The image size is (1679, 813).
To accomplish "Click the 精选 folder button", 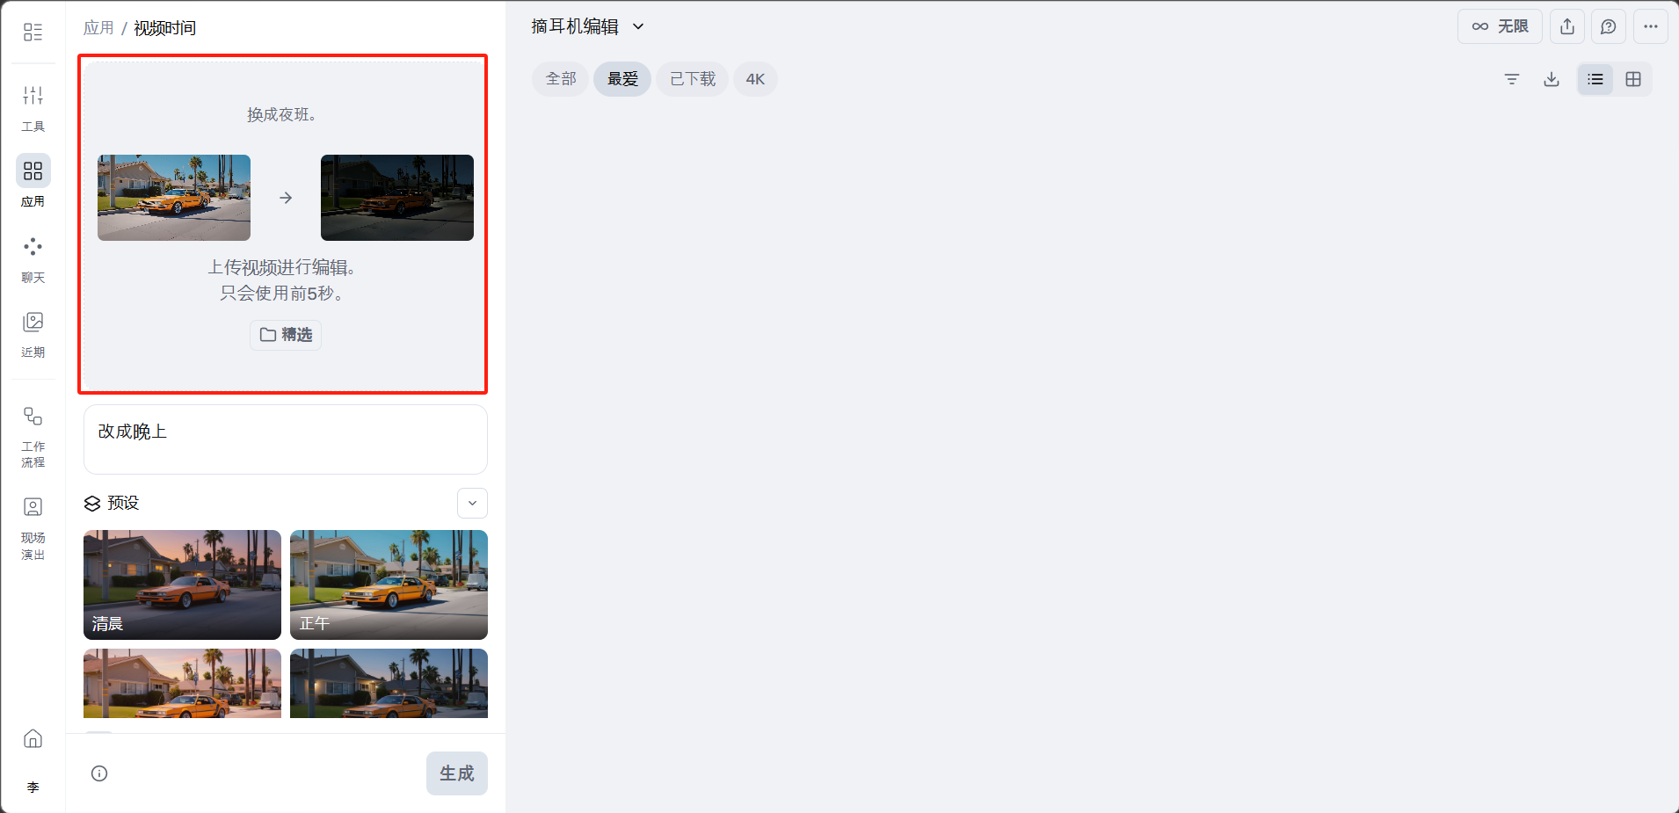I will pyautogui.click(x=286, y=335).
